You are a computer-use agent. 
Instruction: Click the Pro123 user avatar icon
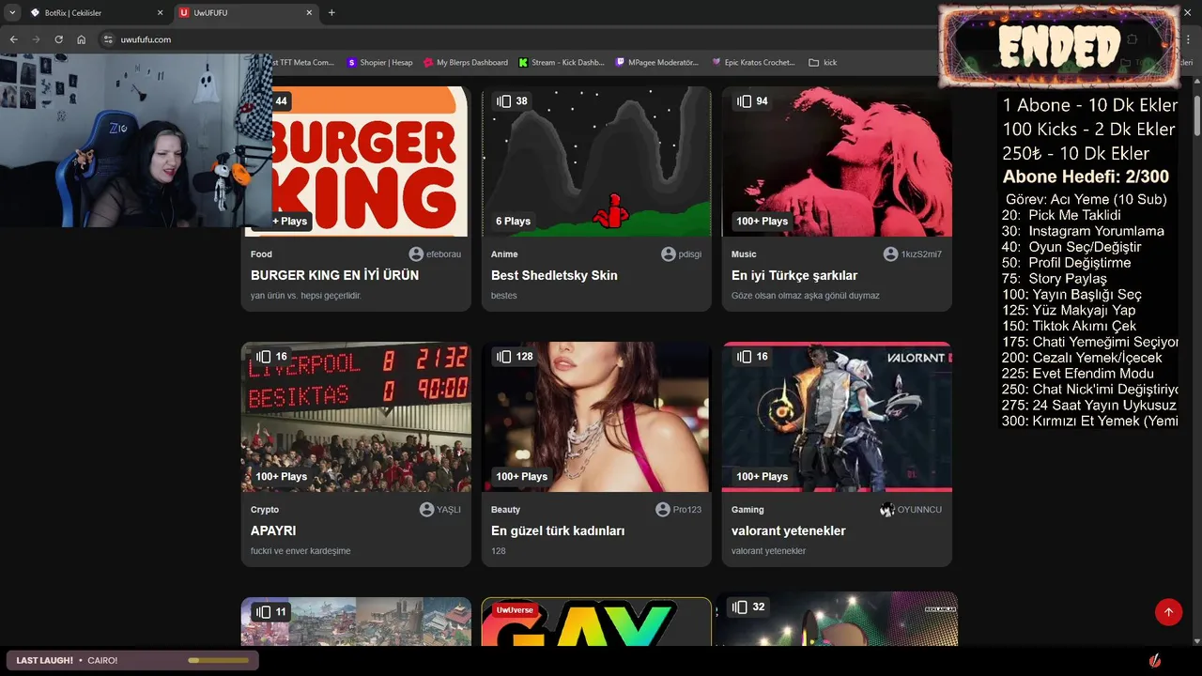click(x=663, y=510)
